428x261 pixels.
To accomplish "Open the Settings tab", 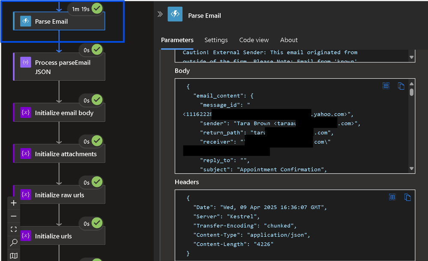I will tap(216, 40).
